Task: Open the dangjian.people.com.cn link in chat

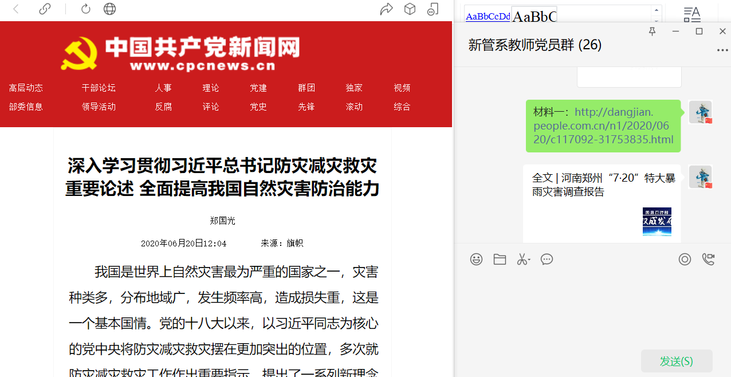Action: (603, 126)
